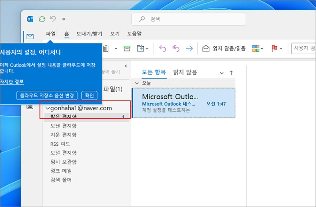Open the Quick Access Toolbar customize dropdown
Viewport: 316px width, 207px height.
[x=64, y=19]
